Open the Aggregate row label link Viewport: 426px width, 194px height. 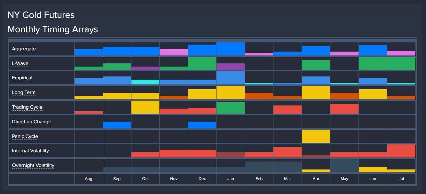pos(24,49)
